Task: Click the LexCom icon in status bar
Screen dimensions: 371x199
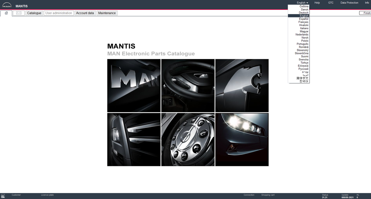Action: 3,196
